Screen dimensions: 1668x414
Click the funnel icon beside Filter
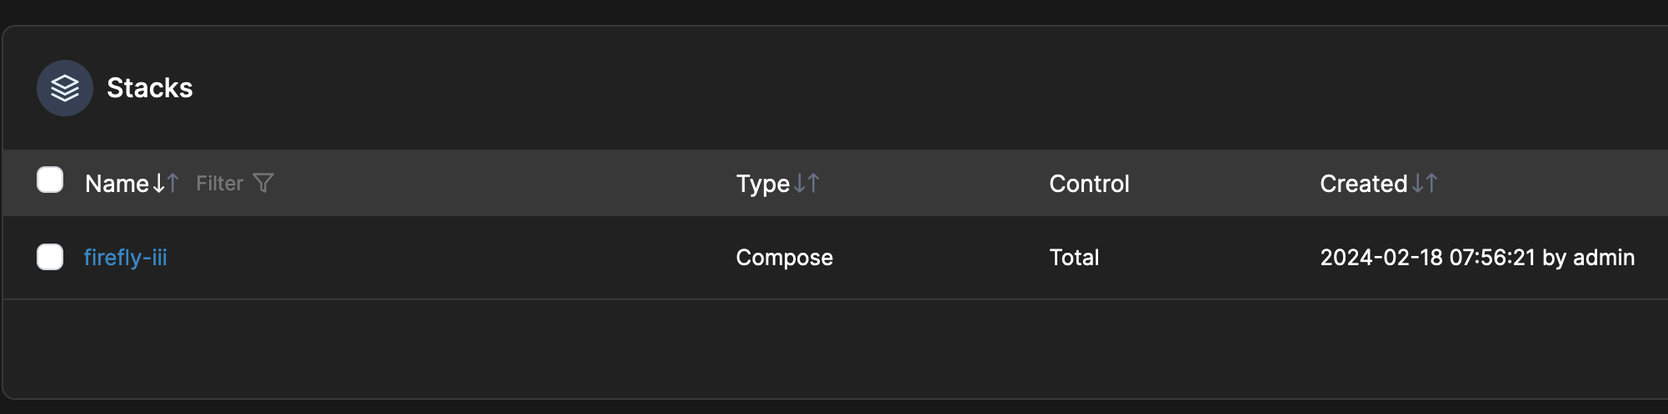coord(263,183)
